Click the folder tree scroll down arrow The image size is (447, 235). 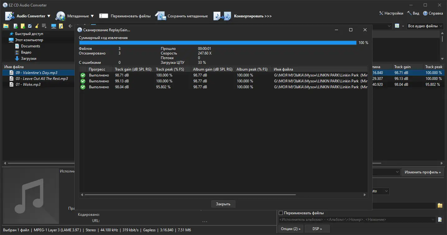[x=442, y=59]
